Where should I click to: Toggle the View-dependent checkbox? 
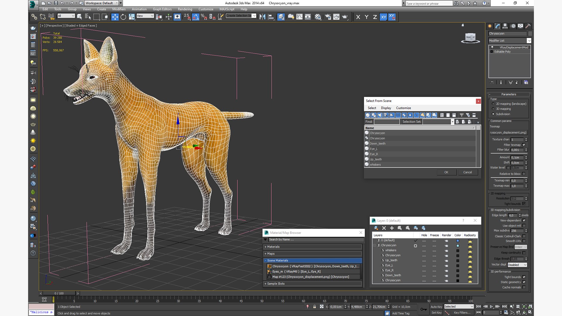pyautogui.click(x=524, y=220)
